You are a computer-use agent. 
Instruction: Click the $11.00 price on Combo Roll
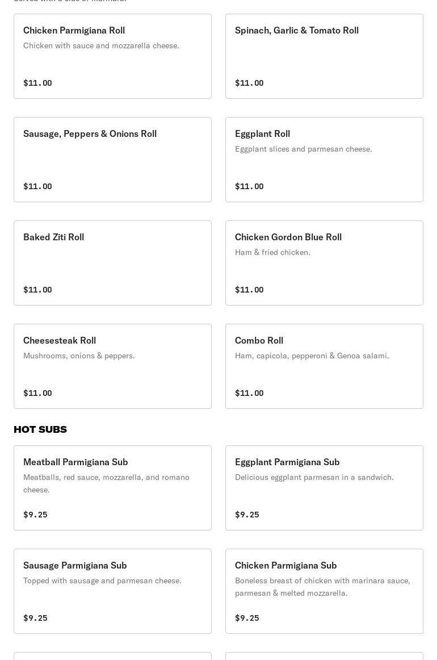point(249,393)
